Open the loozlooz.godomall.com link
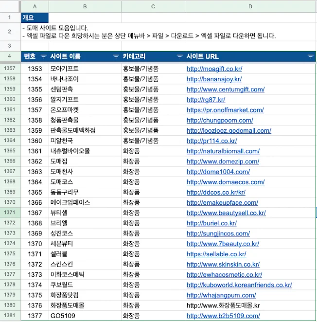This screenshot has height=322, width=317. tap(229, 131)
